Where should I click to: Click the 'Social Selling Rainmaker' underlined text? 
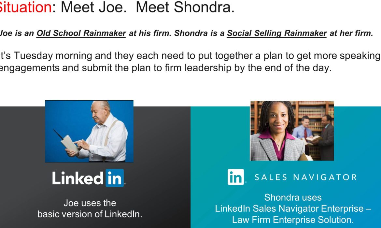(x=277, y=33)
